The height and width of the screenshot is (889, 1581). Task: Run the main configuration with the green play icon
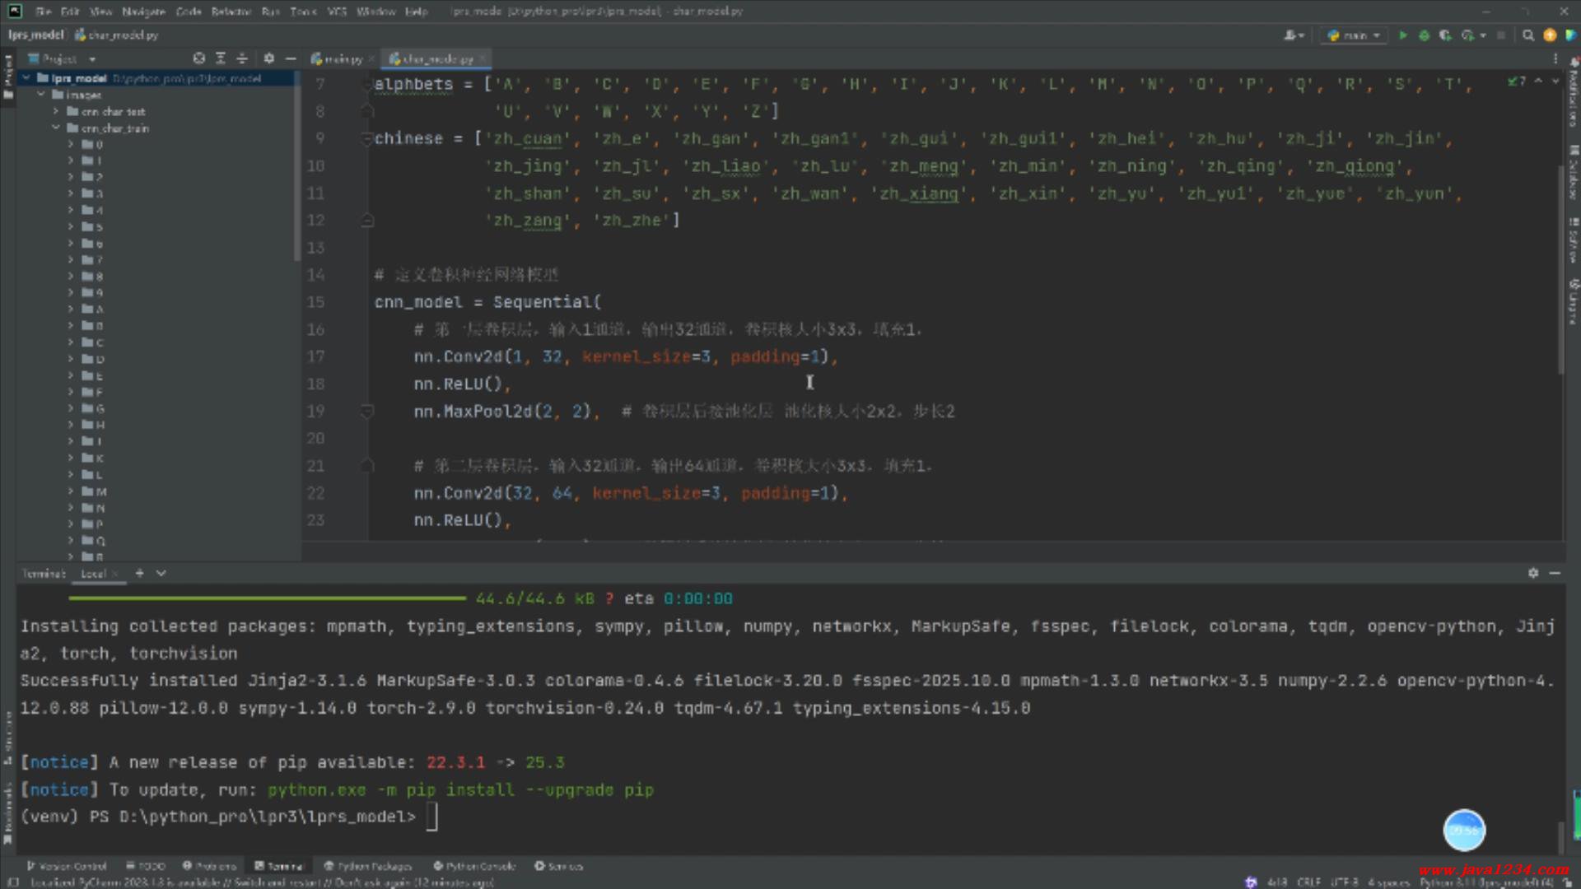pos(1402,35)
